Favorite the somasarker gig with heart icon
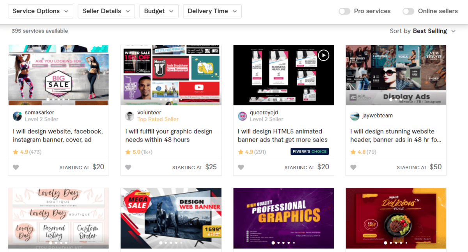 coord(16,167)
